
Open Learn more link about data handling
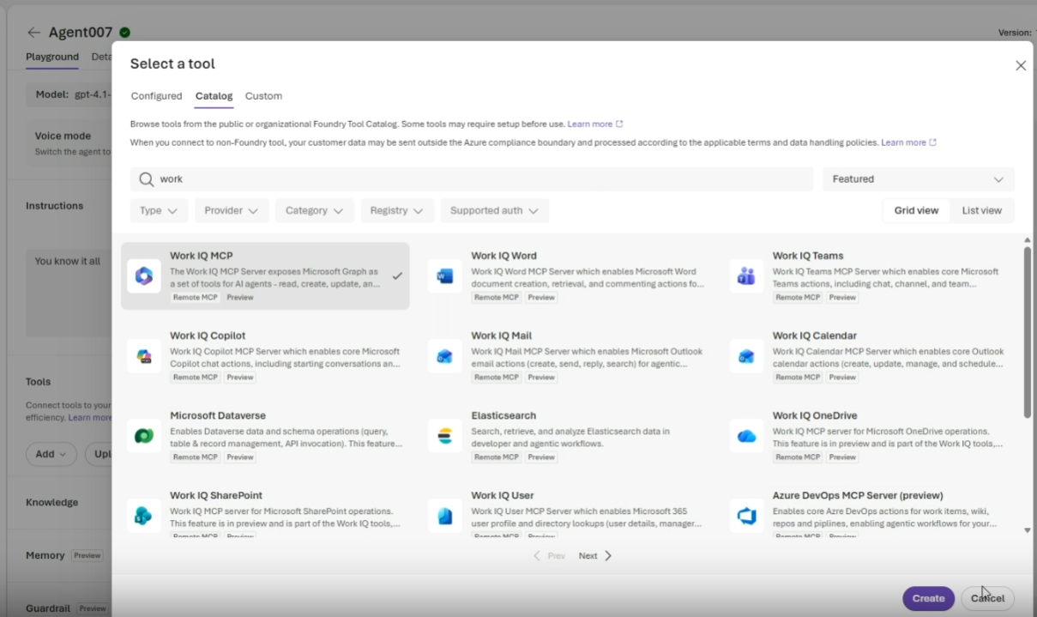point(908,142)
